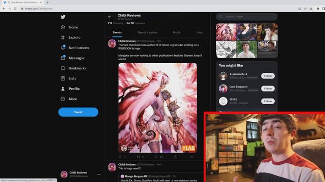Open the pink-haired warrior artwork image
The height and width of the screenshot is (182, 325).
(x=158, y=108)
